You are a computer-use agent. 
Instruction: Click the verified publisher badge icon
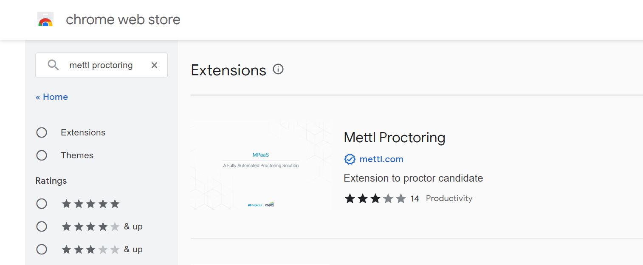tap(350, 160)
